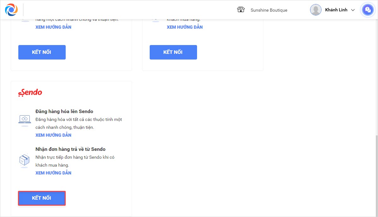The image size is (378, 217).
Task: Open XEM HƯỚNG DẪN in card above Sendo
Action: [53, 27]
